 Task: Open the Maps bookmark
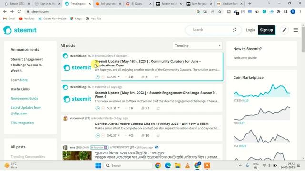(x=76, y=19)
